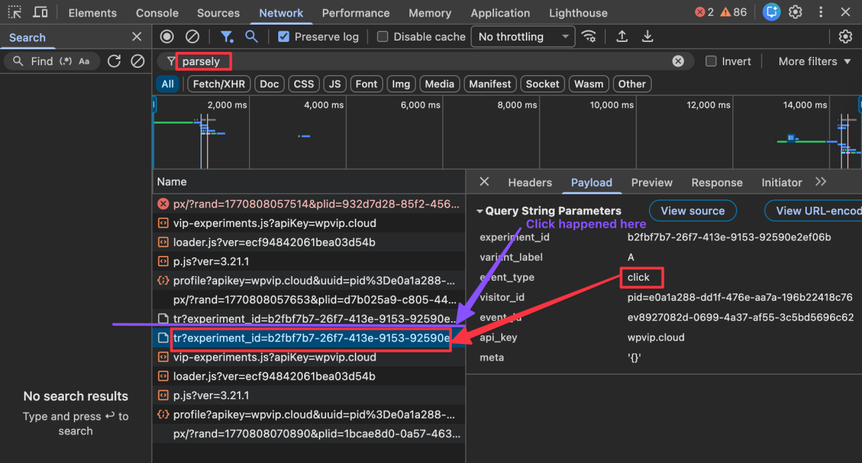This screenshot has height=463, width=862.
Task: Enable the Disable cache checkbox
Action: pyautogui.click(x=382, y=37)
